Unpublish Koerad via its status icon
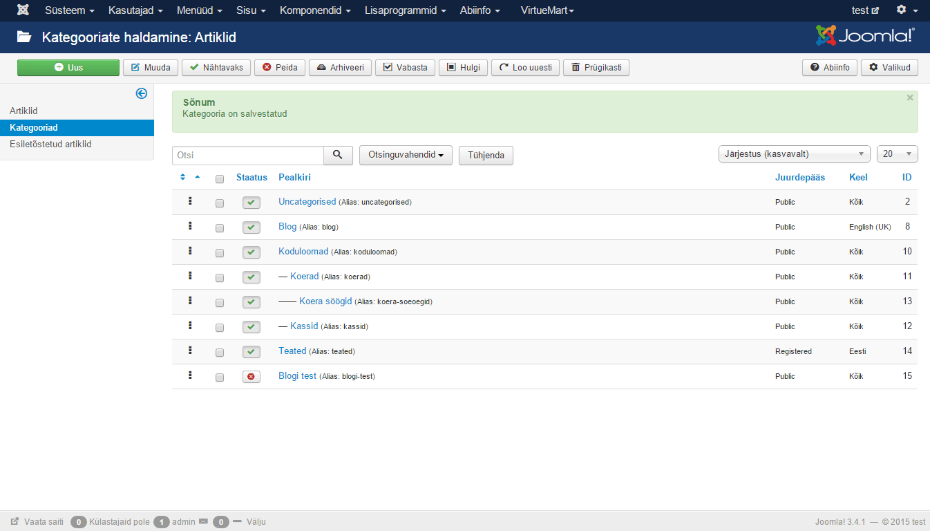 click(x=251, y=277)
